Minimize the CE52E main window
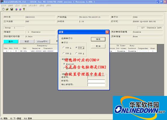The height and width of the screenshot is (120, 167). tap(158, 2)
